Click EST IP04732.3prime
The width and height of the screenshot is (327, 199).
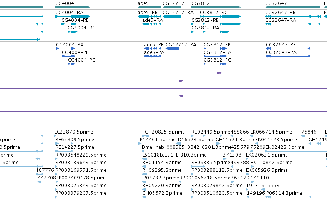pos(161,178)
